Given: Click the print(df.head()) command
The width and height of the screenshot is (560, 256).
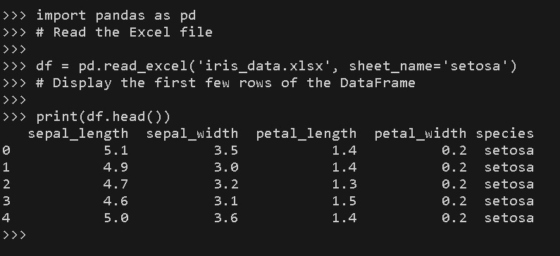Looking at the screenshot, I should pos(104,117).
